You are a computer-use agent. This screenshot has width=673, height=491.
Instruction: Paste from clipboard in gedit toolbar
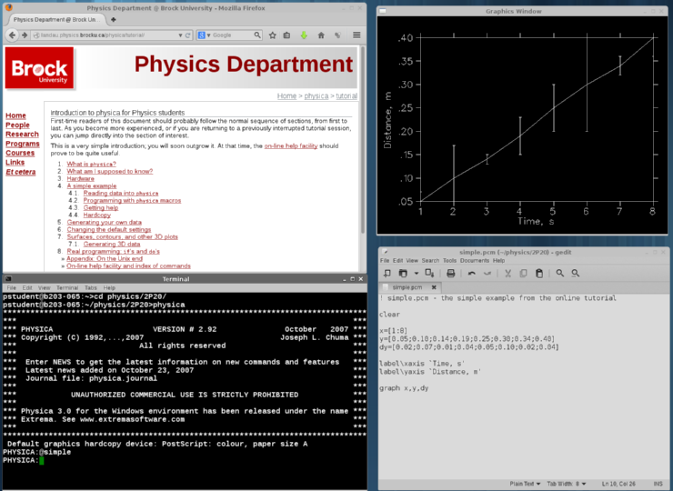point(539,273)
